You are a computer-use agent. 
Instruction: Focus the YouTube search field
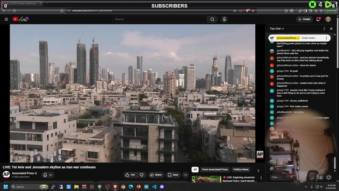point(159,19)
